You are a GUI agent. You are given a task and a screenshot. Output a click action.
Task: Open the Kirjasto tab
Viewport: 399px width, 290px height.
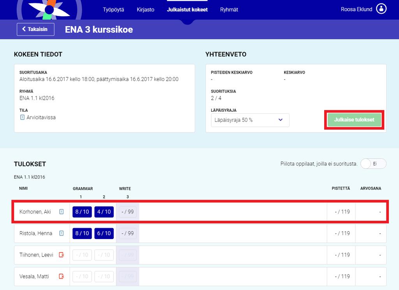146,10
